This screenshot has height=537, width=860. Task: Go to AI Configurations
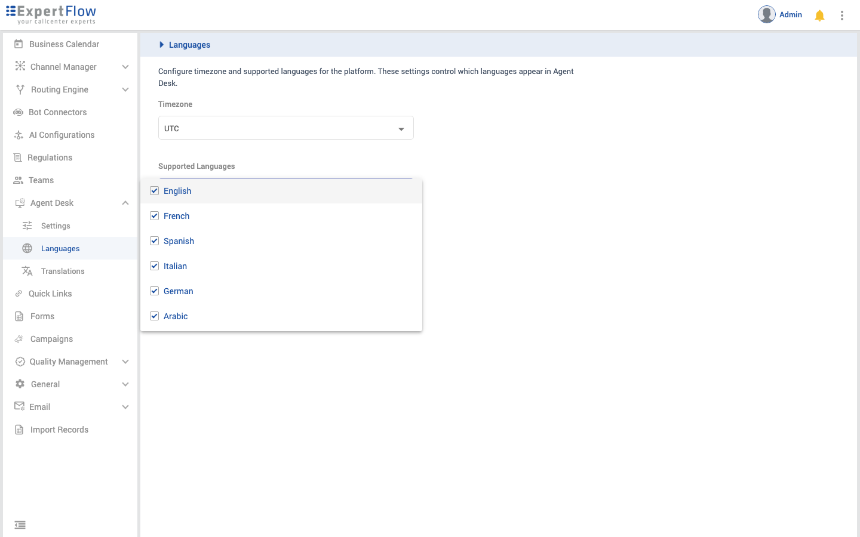coord(70,135)
